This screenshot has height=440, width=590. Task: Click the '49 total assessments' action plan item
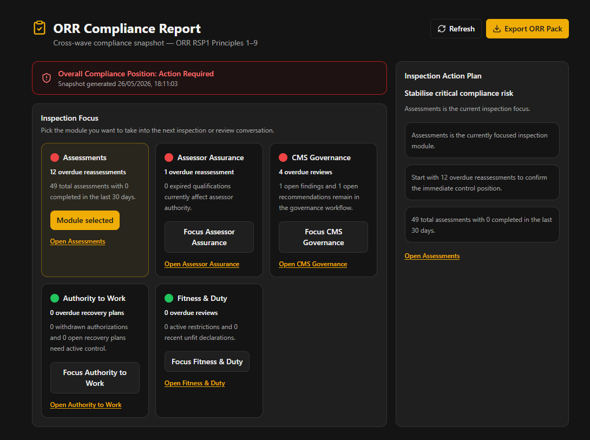coord(482,225)
